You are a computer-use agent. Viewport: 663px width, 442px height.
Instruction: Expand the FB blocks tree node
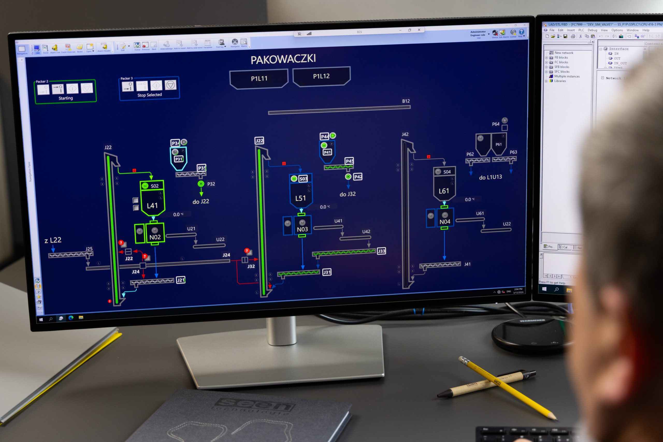click(546, 58)
